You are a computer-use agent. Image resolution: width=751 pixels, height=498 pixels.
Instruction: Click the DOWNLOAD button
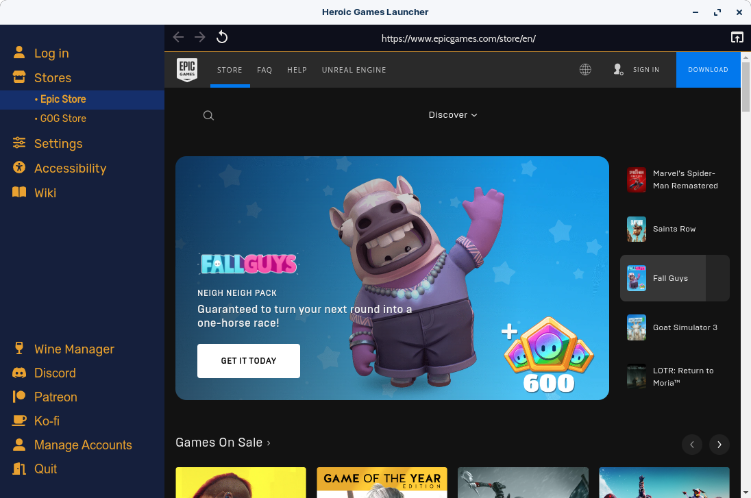coord(708,69)
